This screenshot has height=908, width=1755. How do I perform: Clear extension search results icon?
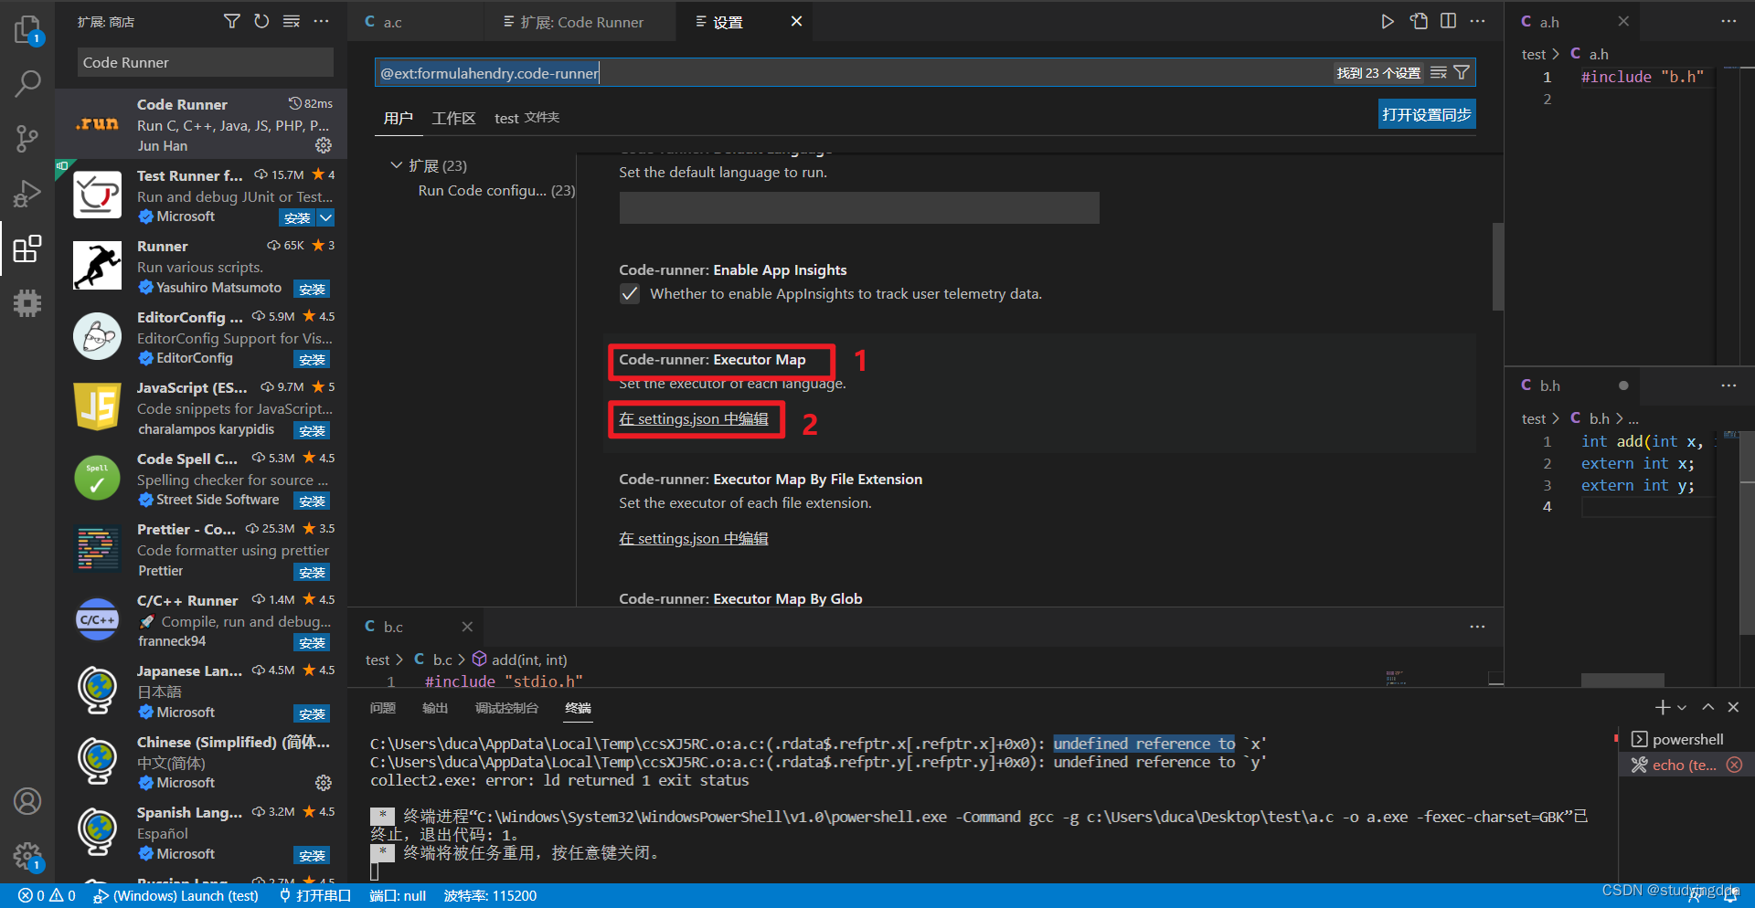[292, 21]
